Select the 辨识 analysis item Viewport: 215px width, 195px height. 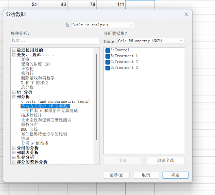coord(25,139)
